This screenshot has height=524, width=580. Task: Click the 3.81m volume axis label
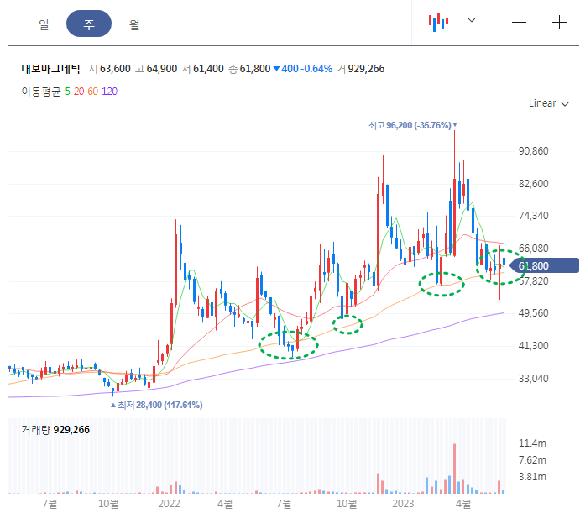(532, 477)
